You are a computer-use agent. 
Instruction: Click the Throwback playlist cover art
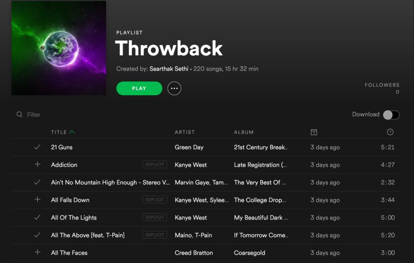click(59, 48)
